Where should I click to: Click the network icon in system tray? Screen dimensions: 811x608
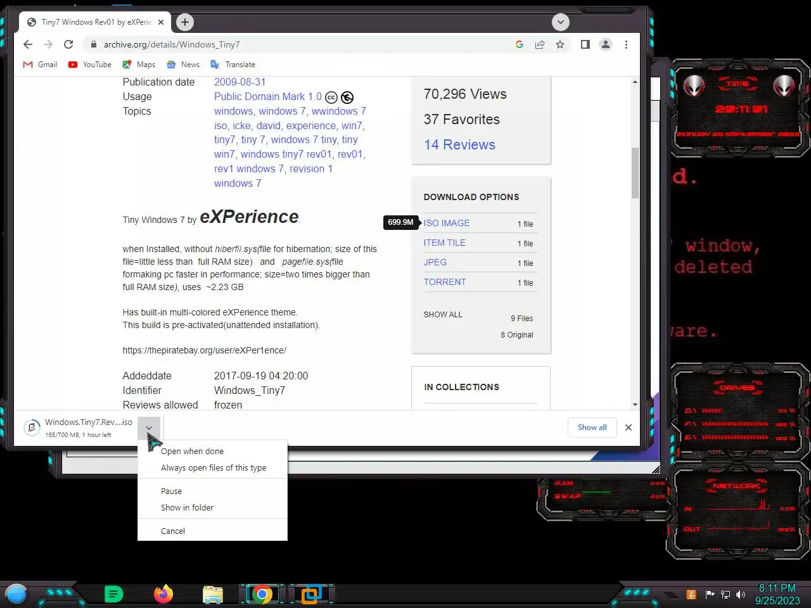pyautogui.click(x=725, y=594)
